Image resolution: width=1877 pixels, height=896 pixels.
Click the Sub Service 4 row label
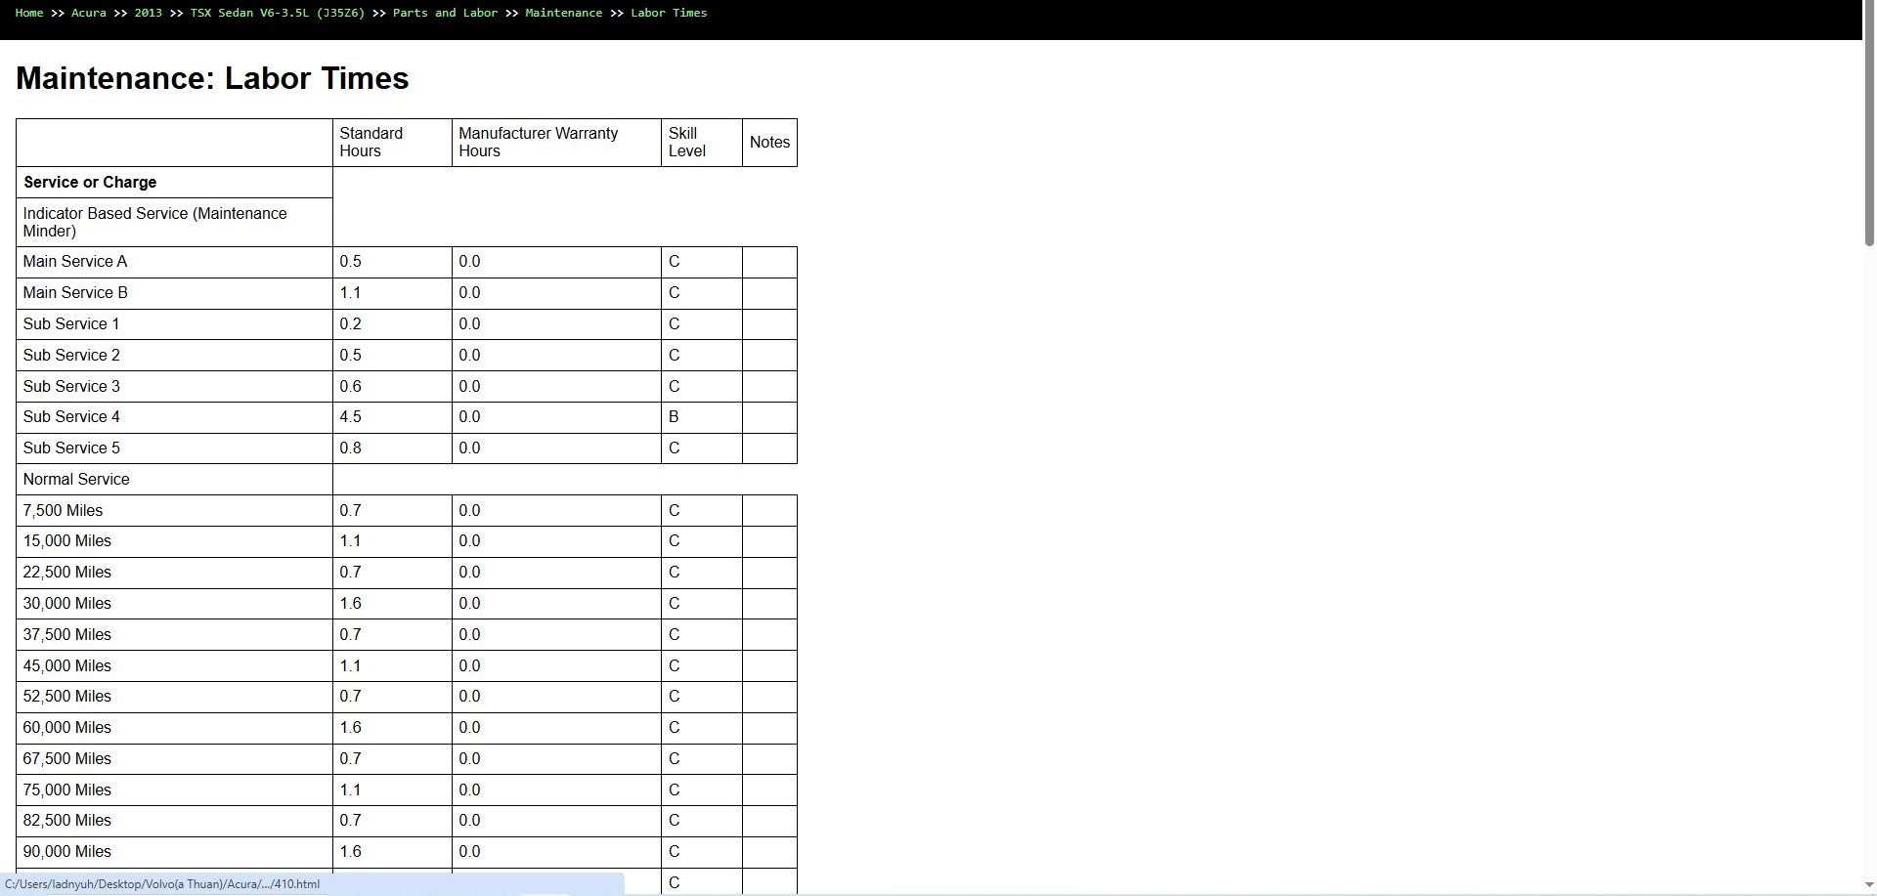point(71,417)
